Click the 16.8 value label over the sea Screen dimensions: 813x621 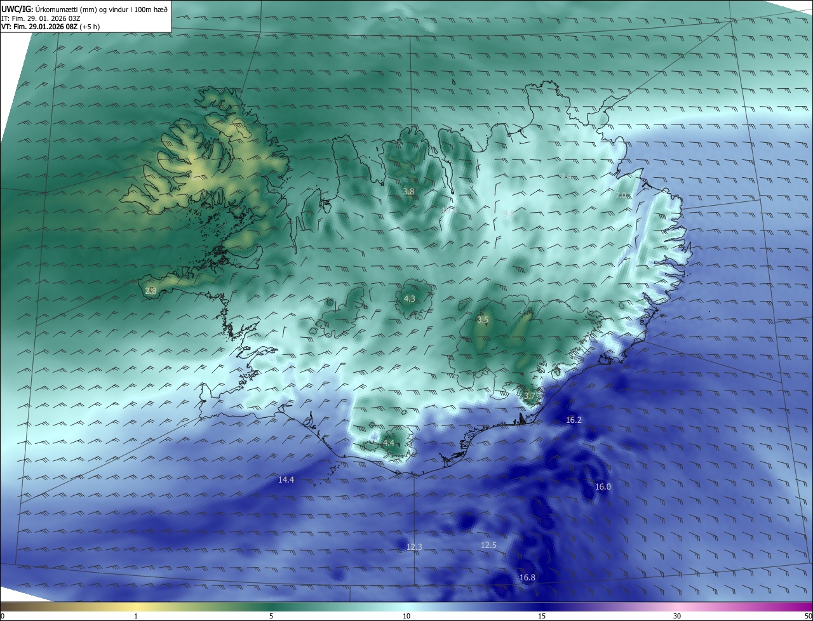527,578
